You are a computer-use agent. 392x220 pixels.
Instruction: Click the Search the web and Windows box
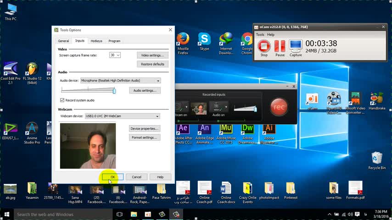pos(63,214)
